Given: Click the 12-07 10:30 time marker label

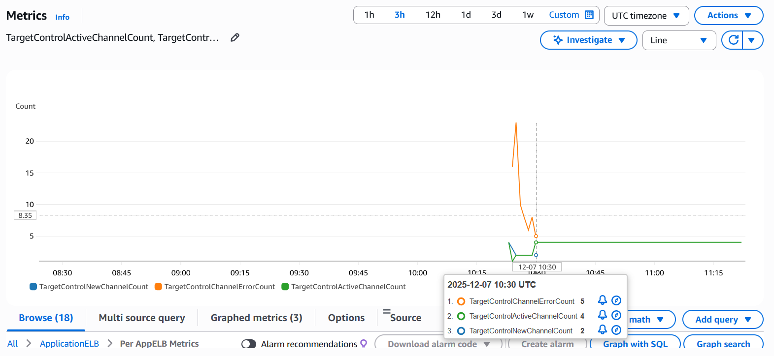Looking at the screenshot, I should (x=537, y=267).
